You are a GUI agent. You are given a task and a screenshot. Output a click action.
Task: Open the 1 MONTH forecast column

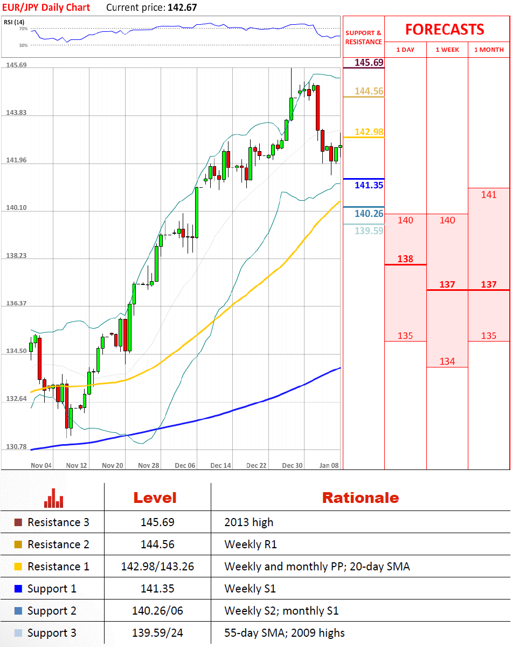[489, 50]
